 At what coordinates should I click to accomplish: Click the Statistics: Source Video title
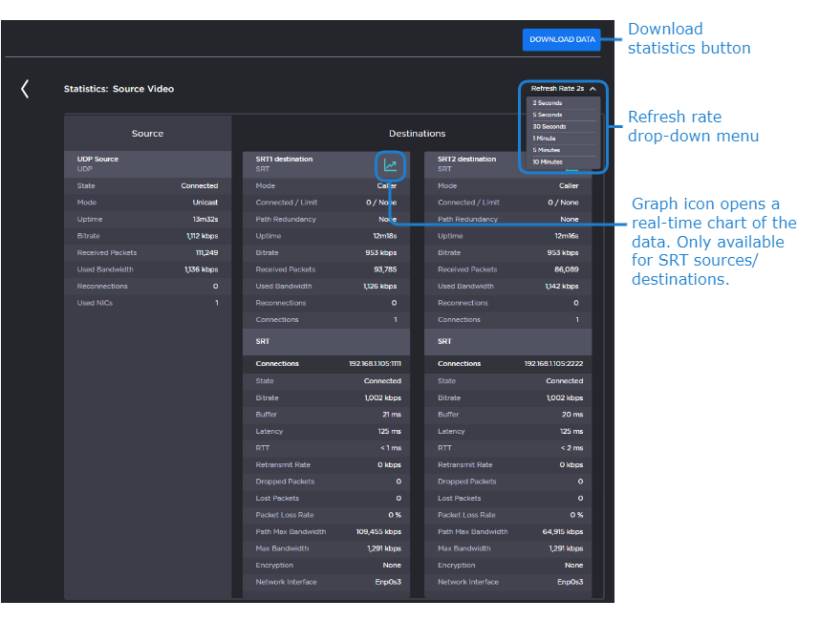click(119, 89)
